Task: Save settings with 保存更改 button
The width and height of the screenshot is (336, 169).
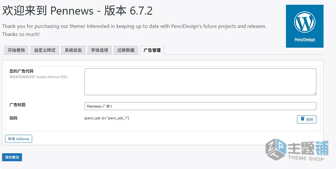Action: click(12, 157)
